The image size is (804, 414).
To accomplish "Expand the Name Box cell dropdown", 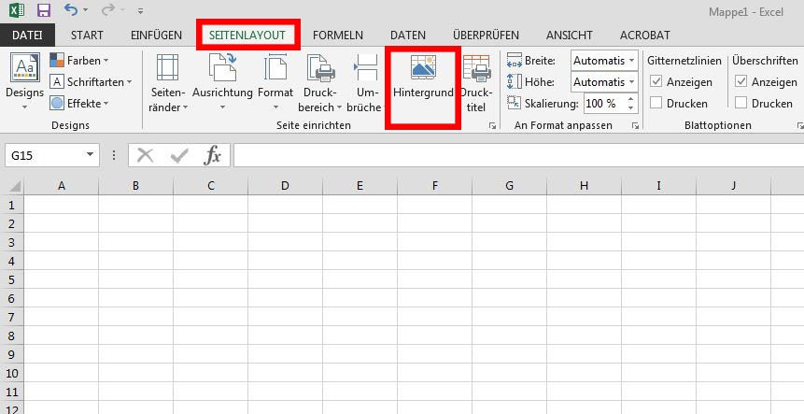I will [x=91, y=155].
